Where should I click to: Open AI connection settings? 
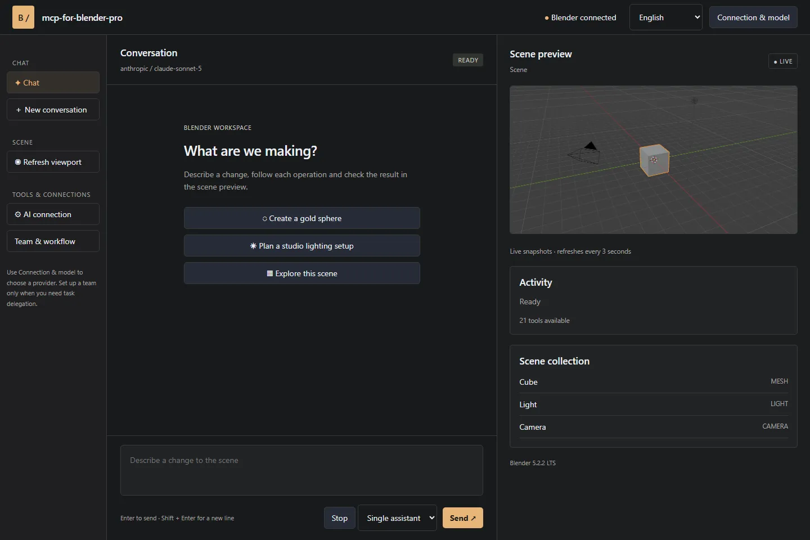53,214
